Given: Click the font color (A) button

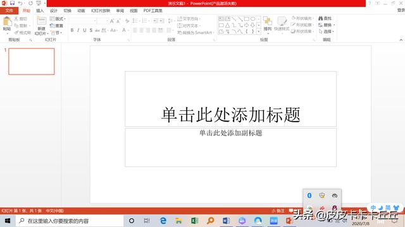Looking at the screenshot, I should pyautogui.click(x=124, y=30).
